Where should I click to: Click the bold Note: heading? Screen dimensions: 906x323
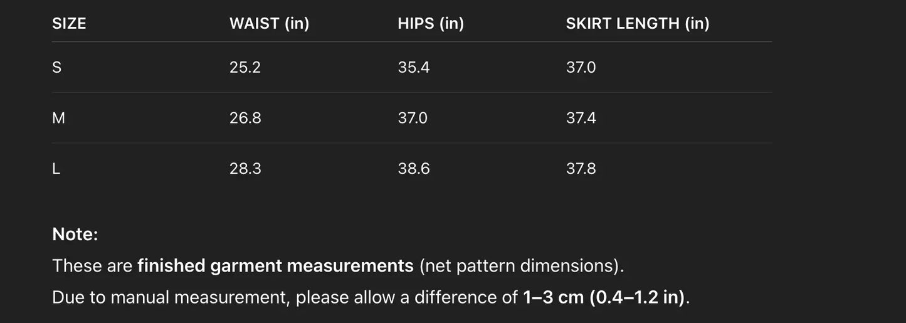[x=75, y=235]
